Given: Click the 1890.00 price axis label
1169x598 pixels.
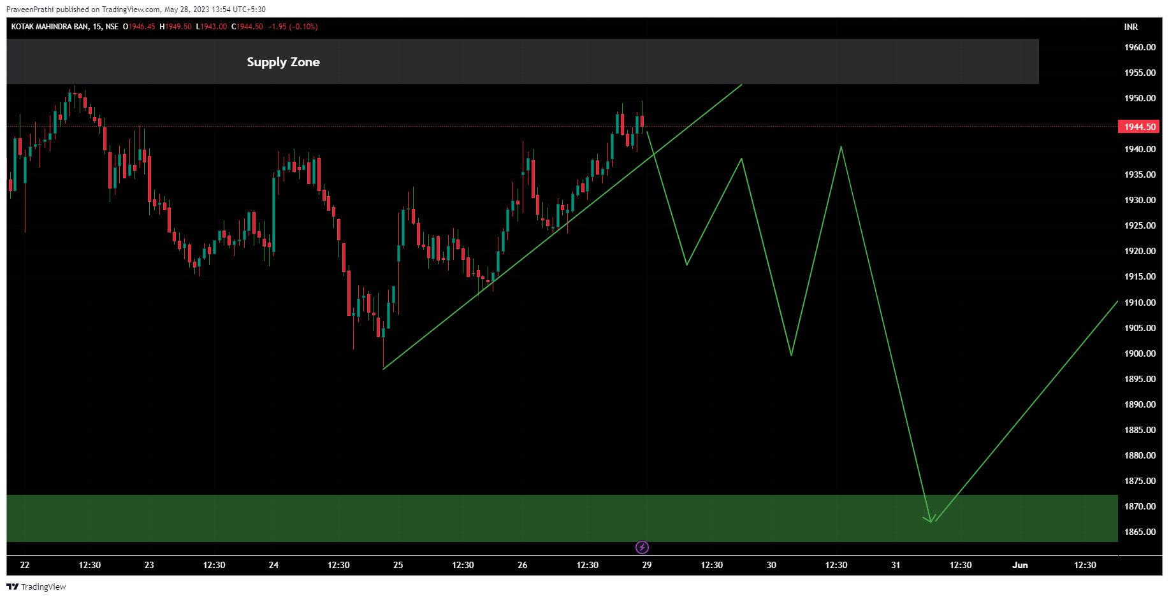Looking at the screenshot, I should point(1140,404).
